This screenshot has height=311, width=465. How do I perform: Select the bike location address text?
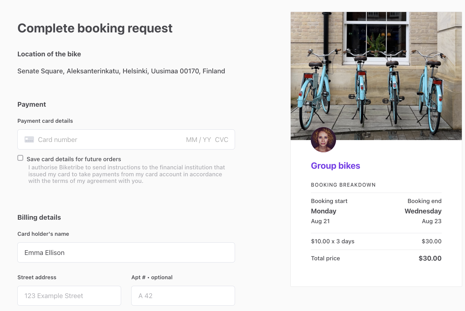121,71
